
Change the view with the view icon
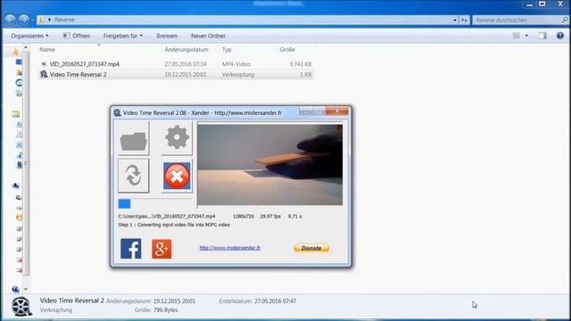(517, 36)
